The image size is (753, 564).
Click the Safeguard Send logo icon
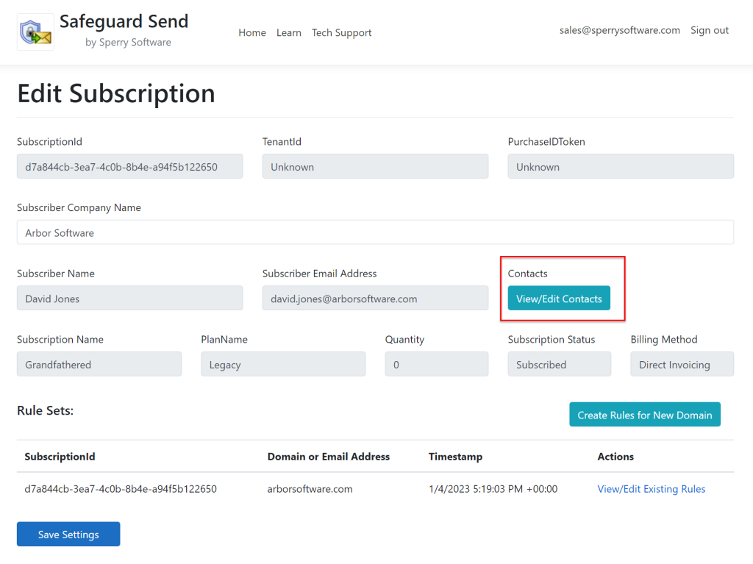[x=35, y=32]
